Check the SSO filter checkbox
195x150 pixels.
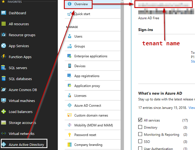pos(140,141)
